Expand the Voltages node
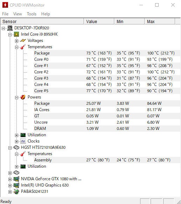 pos(16,41)
